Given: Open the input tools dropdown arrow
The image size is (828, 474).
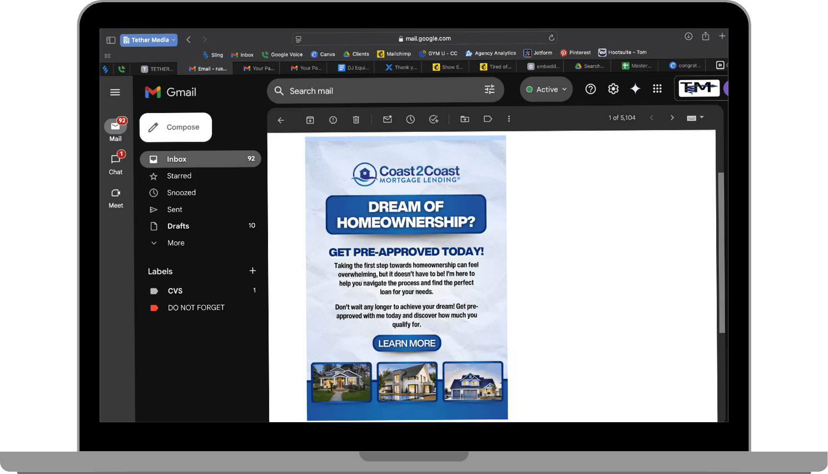Looking at the screenshot, I should 702,117.
